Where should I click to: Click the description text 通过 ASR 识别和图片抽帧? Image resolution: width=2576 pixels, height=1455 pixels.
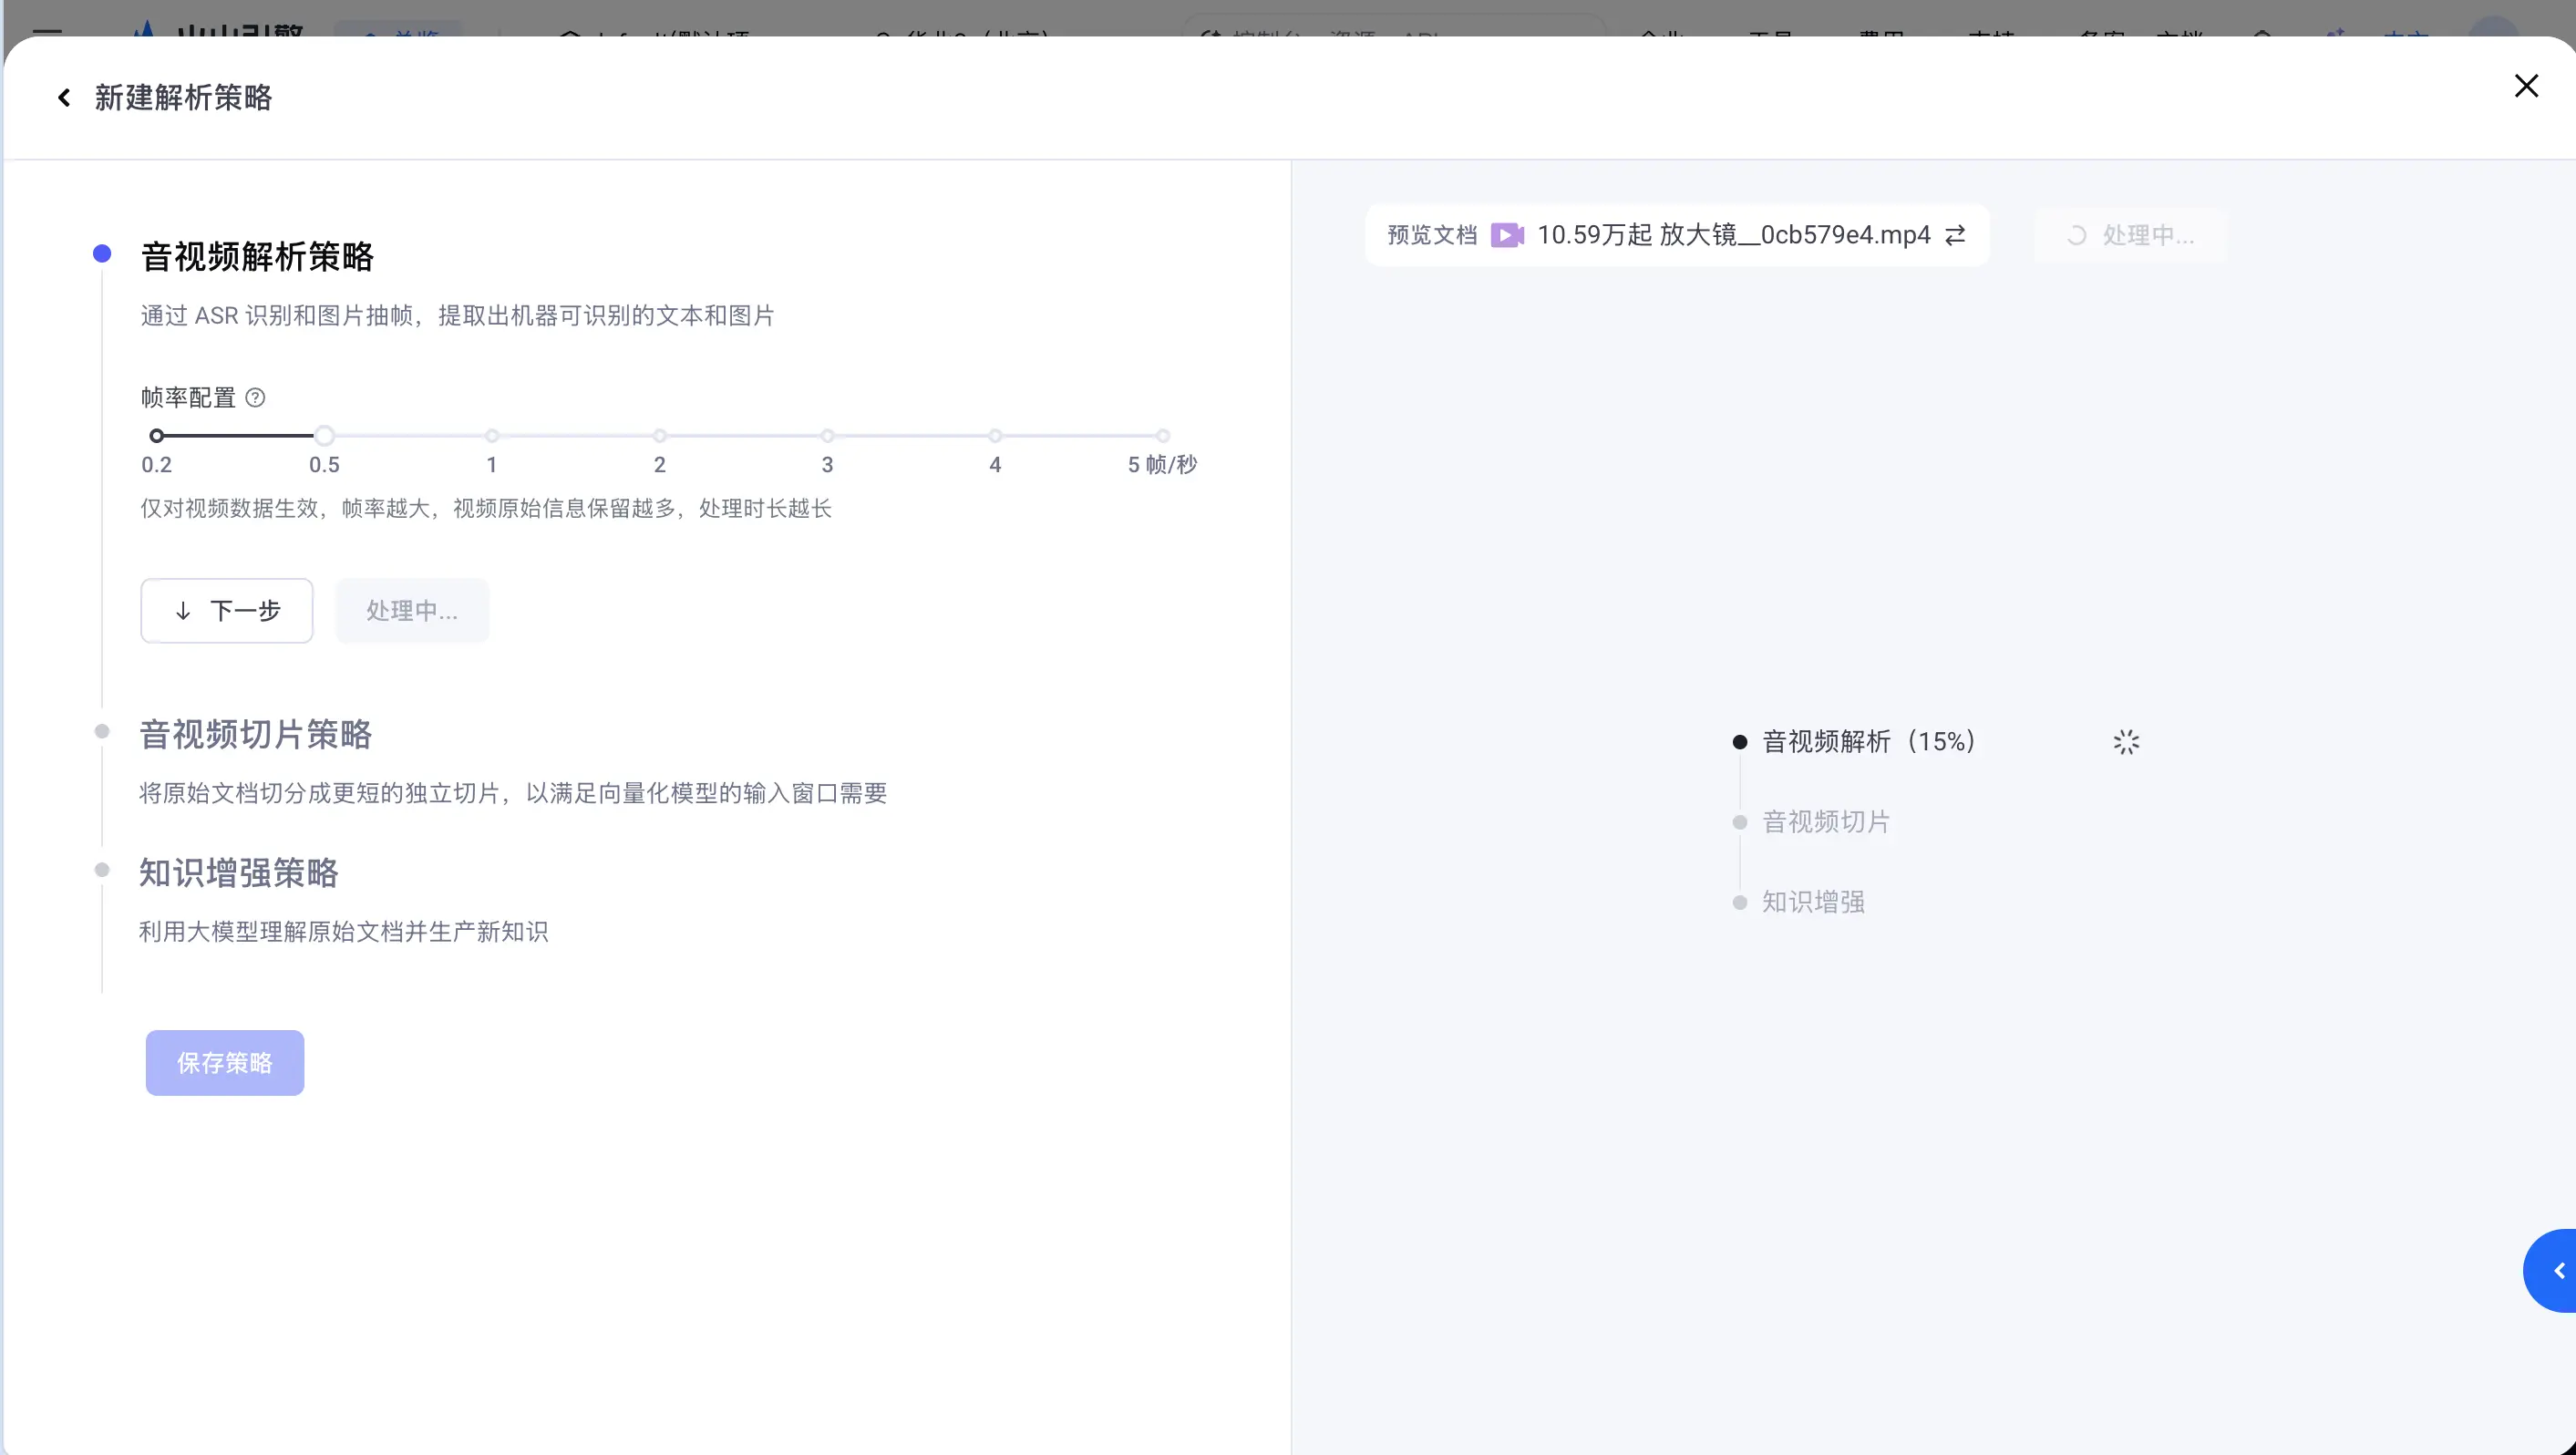277,316
